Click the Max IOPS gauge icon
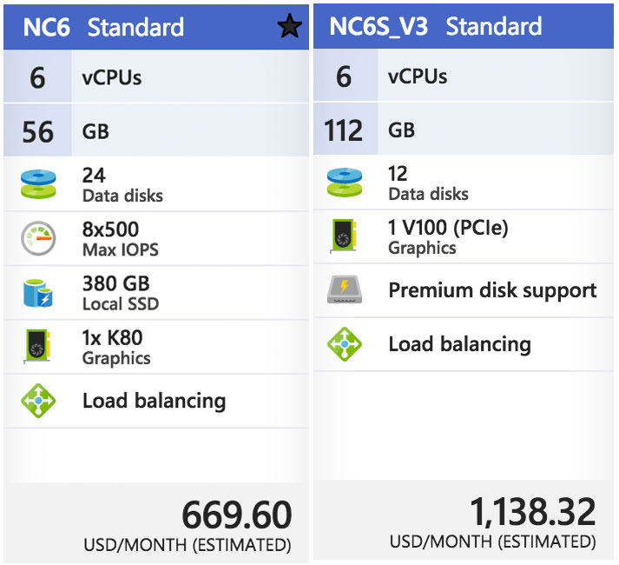This screenshot has height=565, width=619. 37,238
